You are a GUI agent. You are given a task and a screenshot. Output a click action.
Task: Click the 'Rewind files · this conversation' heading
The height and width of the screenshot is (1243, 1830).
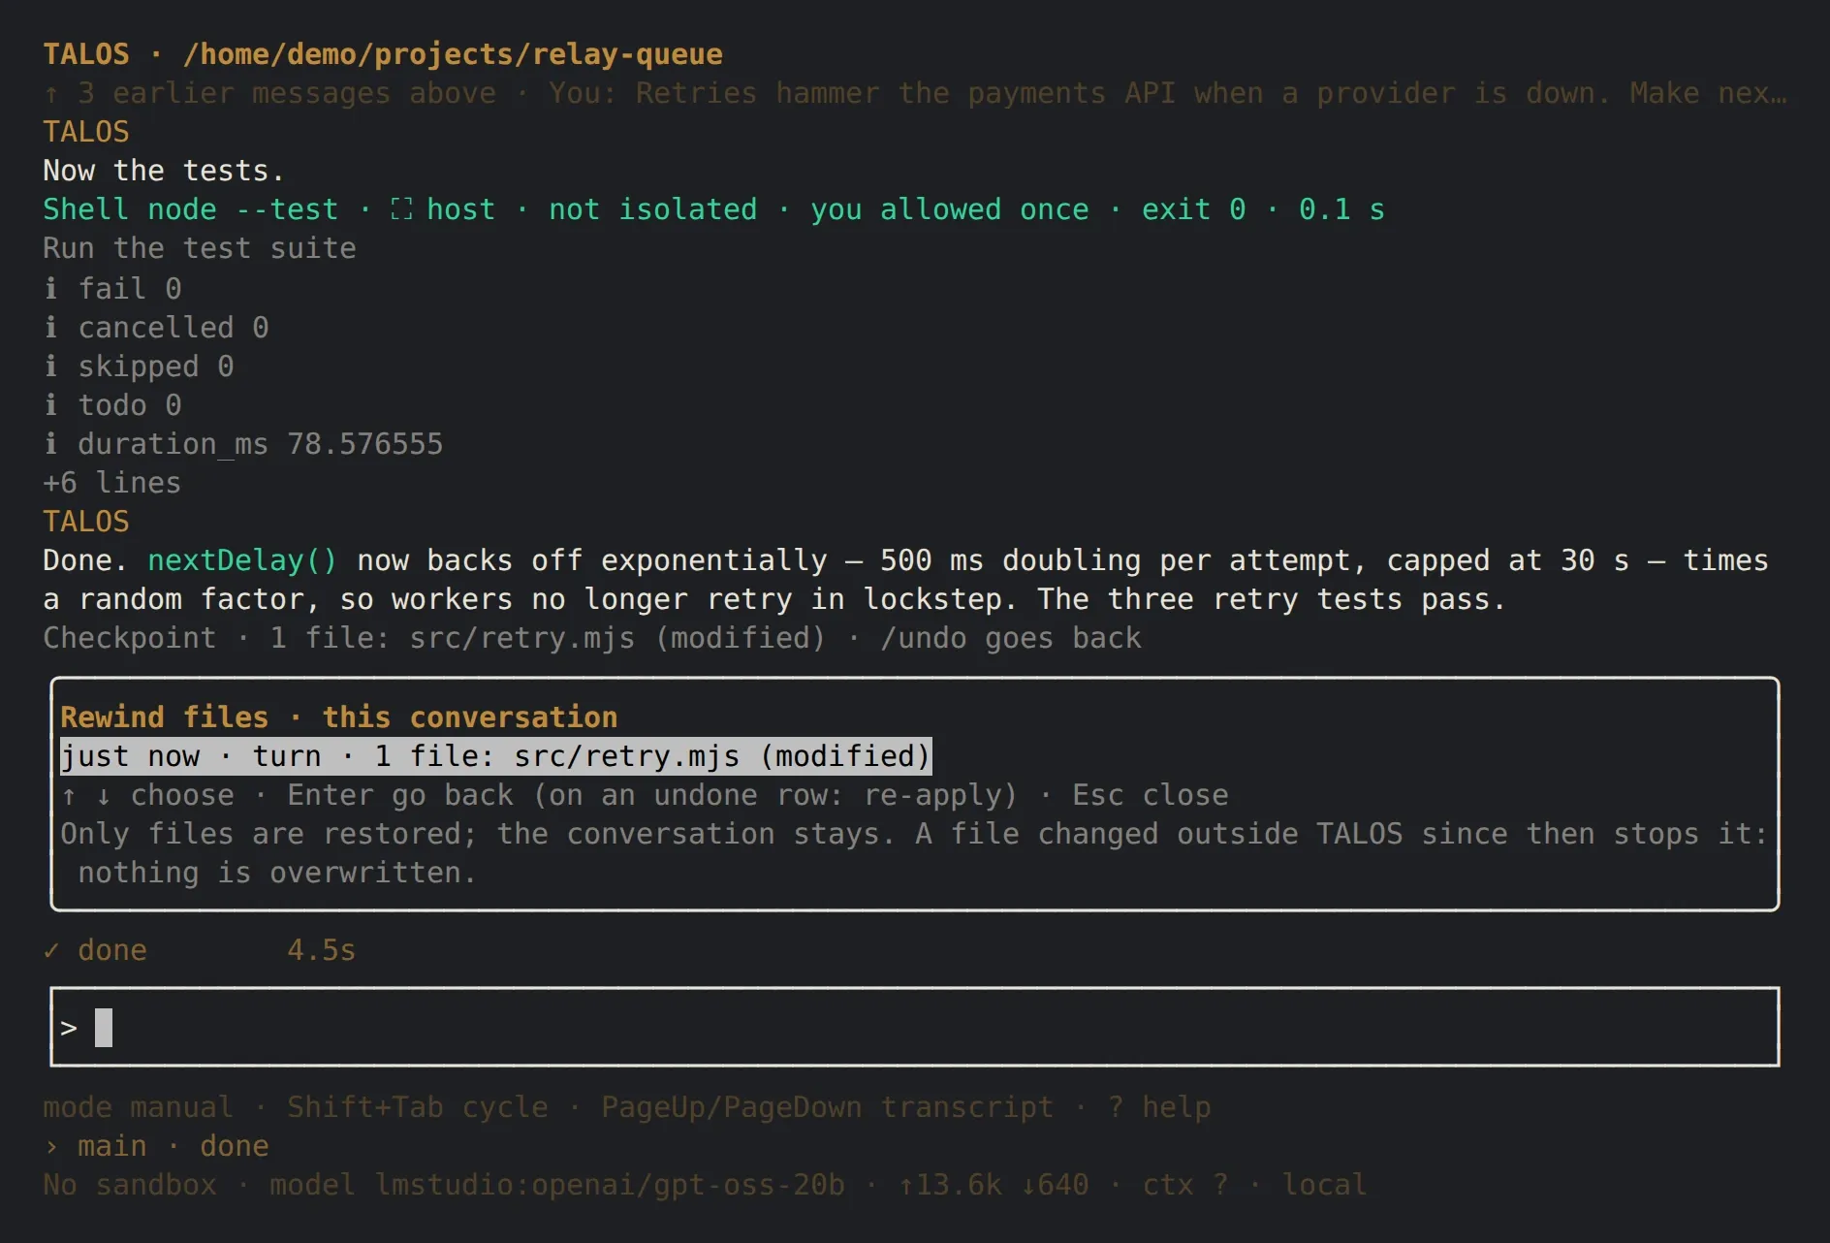click(338, 717)
